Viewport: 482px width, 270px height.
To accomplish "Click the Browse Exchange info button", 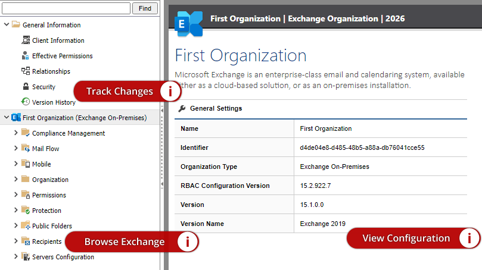I will [x=188, y=242].
